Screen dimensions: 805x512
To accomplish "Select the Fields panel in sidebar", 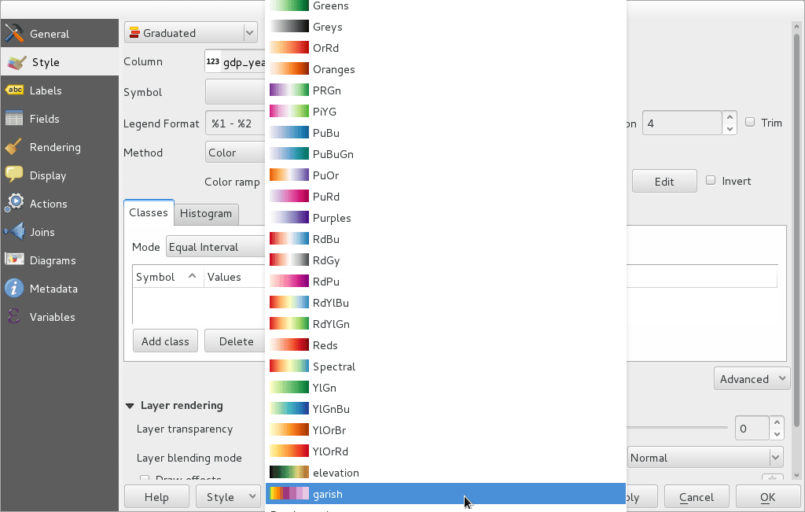I will (x=47, y=118).
